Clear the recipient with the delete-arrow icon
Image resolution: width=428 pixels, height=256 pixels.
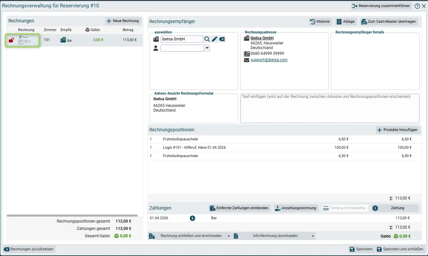222,39
